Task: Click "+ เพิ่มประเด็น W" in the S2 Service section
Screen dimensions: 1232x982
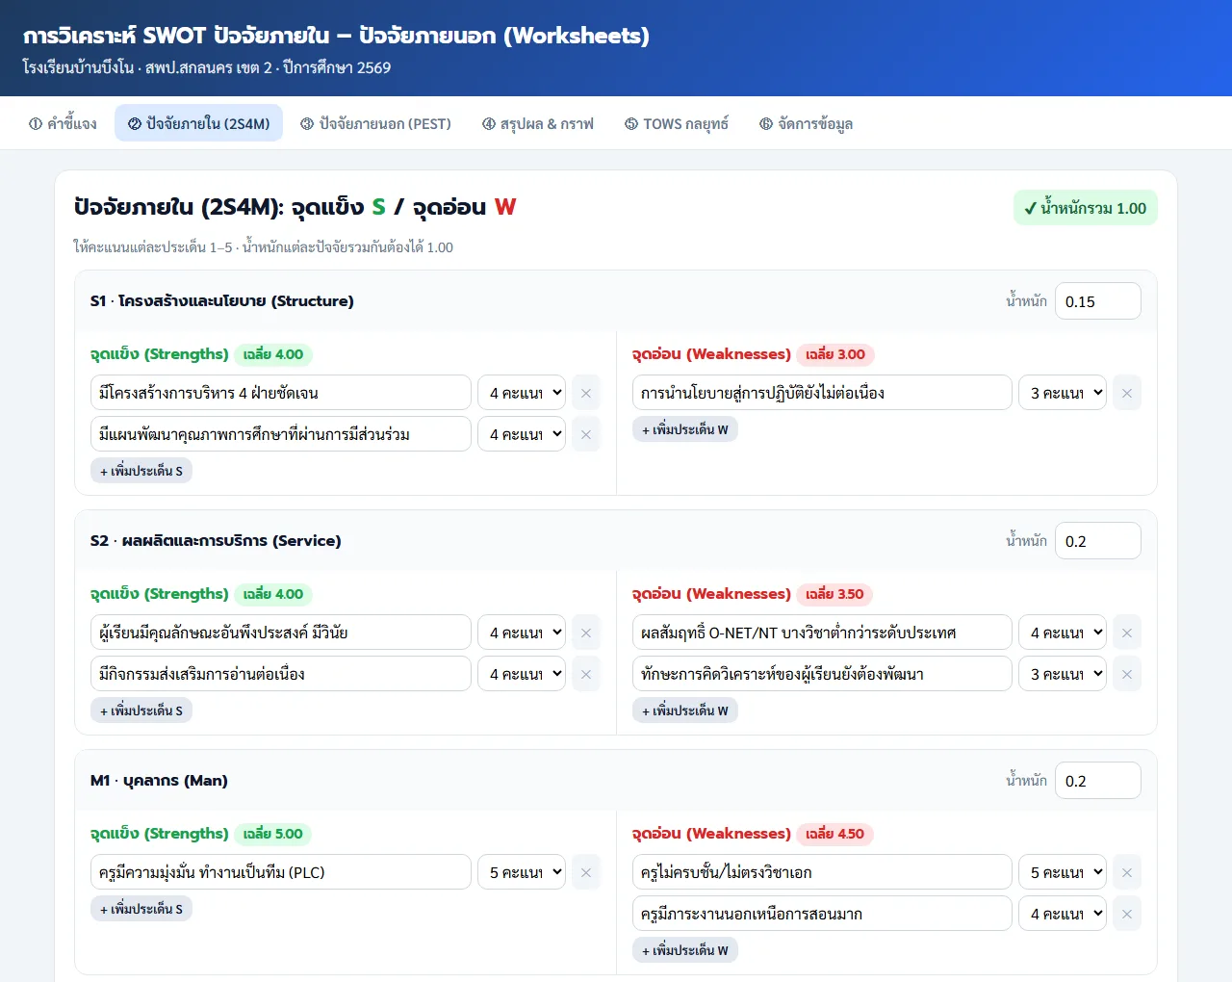Action: coord(685,711)
